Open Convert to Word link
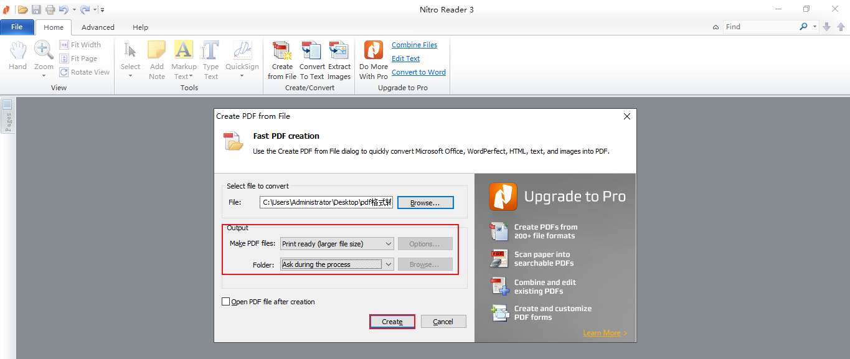The image size is (850, 359). coord(418,72)
